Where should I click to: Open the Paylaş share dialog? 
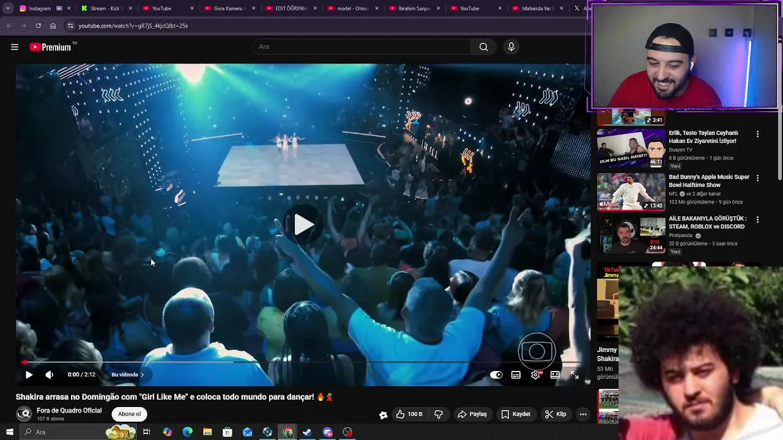[472, 414]
